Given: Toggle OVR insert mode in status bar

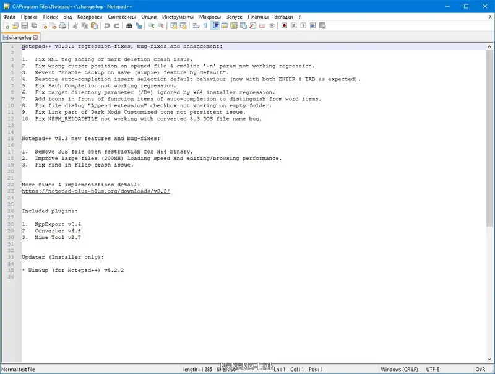Looking at the screenshot, I should 480,369.
